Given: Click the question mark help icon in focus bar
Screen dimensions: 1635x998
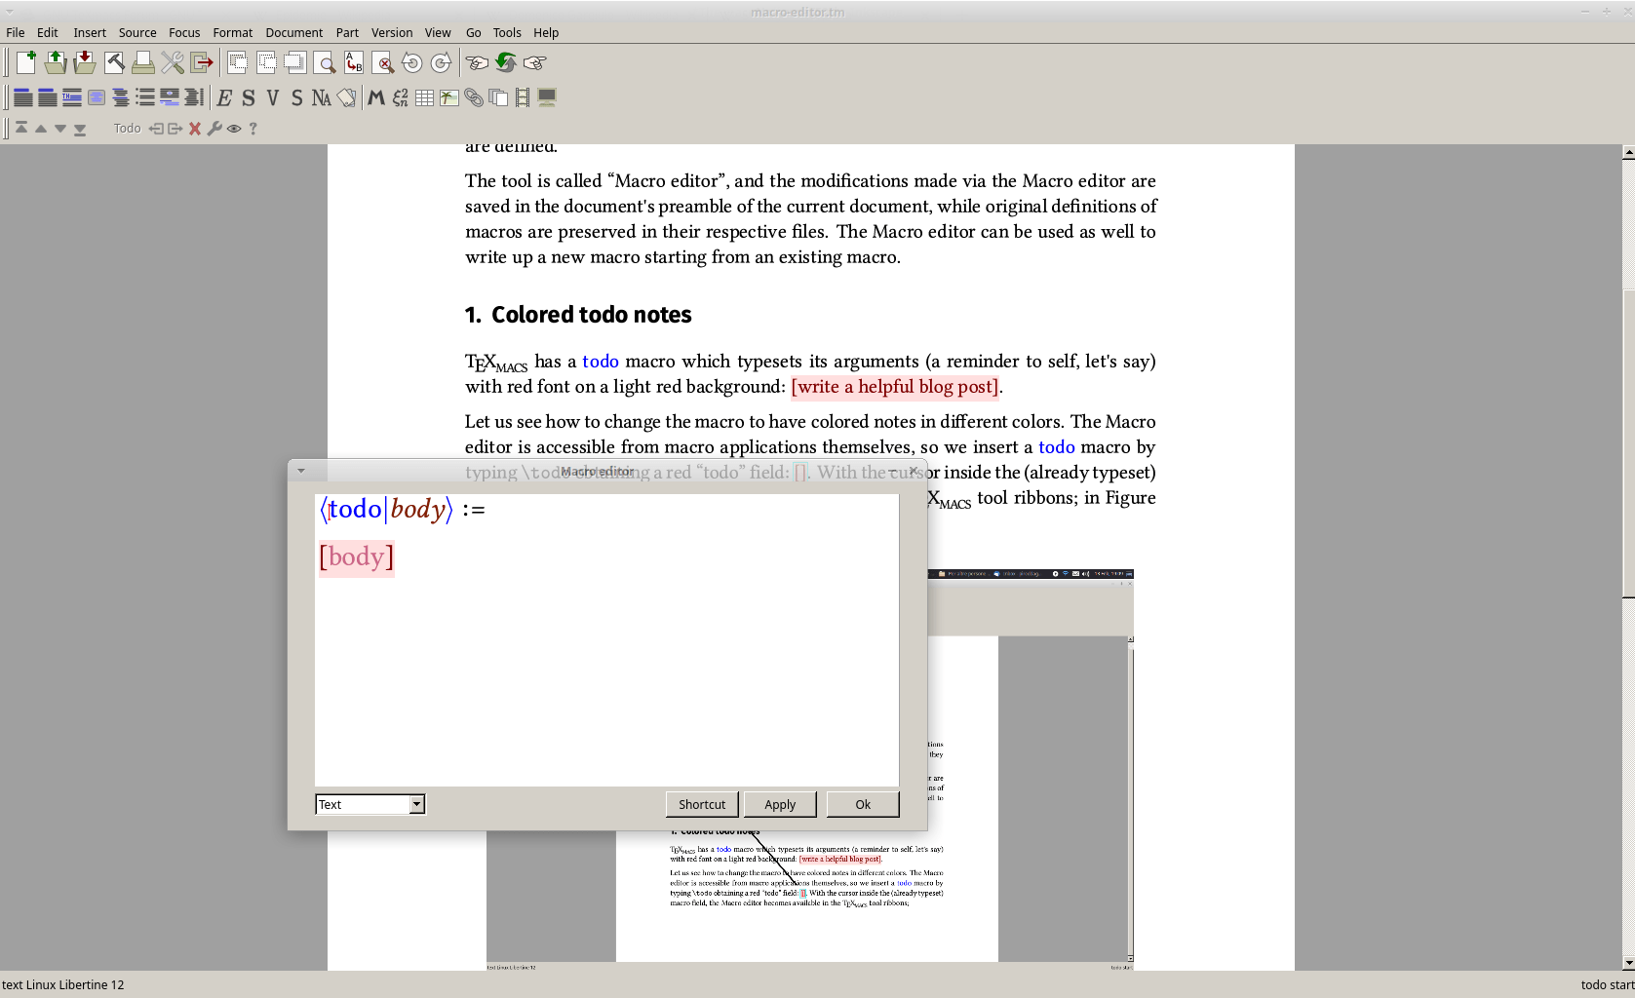Looking at the screenshot, I should (x=253, y=129).
